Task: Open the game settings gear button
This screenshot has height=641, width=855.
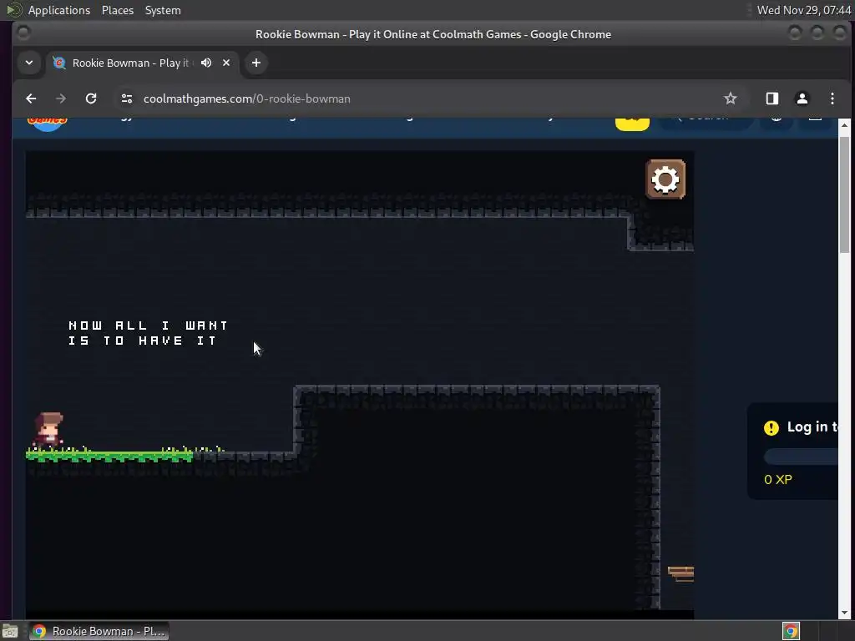Action: point(665,179)
